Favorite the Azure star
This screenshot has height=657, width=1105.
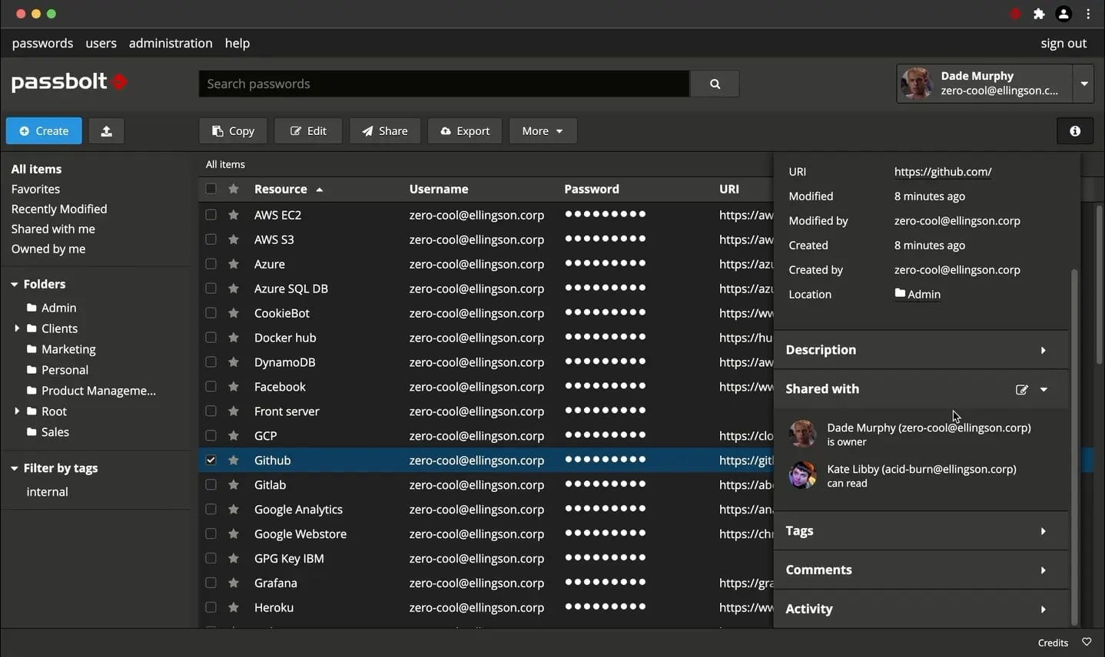pos(234,264)
